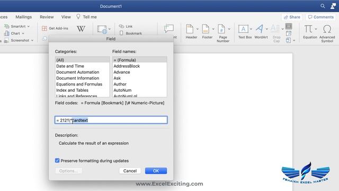Open the Mailings tab
This screenshot has height=191, width=339.
(x=23, y=17)
